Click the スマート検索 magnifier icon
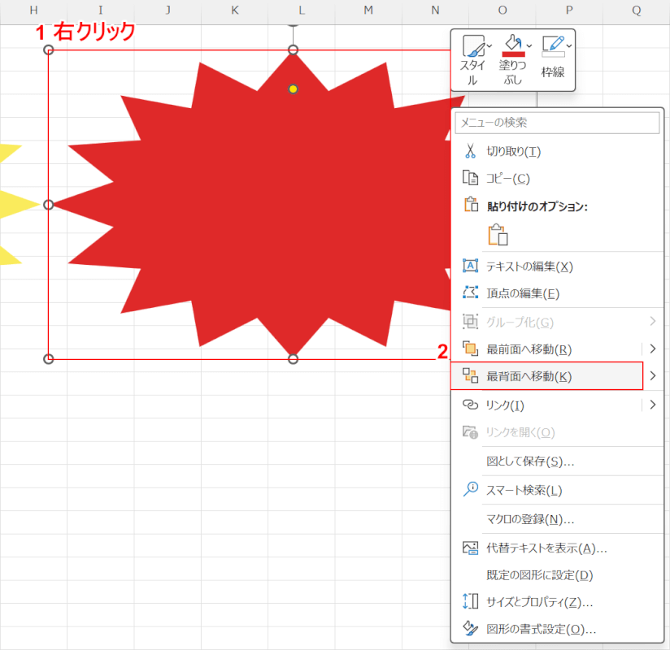The width and height of the screenshot is (670, 650). point(470,489)
